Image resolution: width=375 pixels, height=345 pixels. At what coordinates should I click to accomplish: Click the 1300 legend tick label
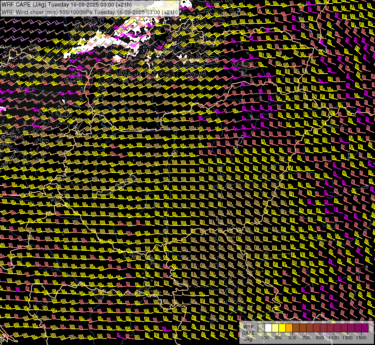347,338
